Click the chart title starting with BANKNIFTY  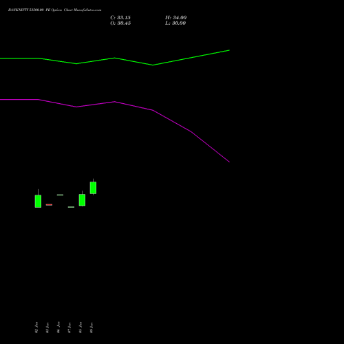(54, 10)
